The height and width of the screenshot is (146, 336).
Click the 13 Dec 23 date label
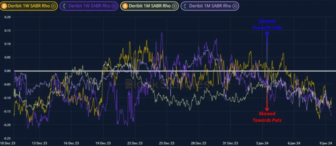pos(40,143)
